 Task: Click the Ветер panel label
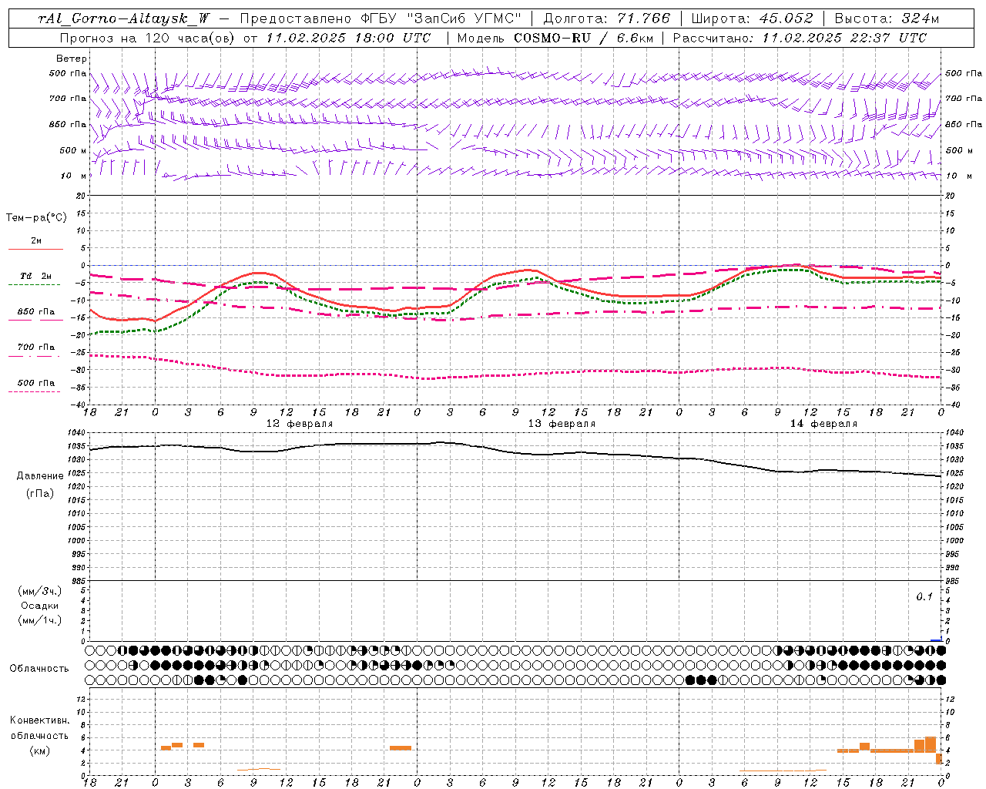pos(72,59)
